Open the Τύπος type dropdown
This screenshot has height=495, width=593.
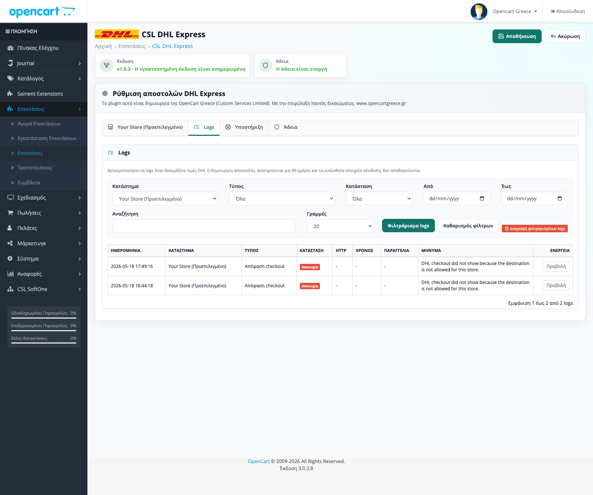(282, 198)
